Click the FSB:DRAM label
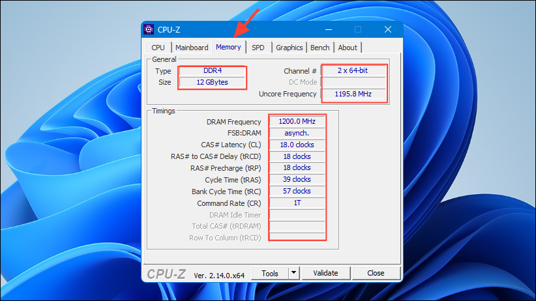 pyautogui.click(x=244, y=134)
